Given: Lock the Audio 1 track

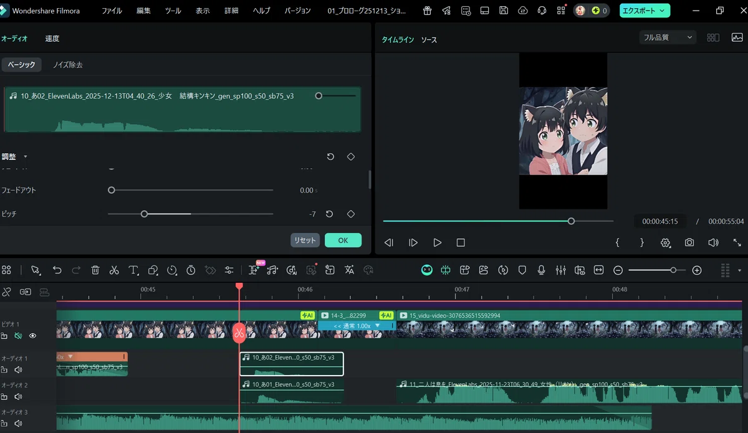Looking at the screenshot, I should click(4, 370).
